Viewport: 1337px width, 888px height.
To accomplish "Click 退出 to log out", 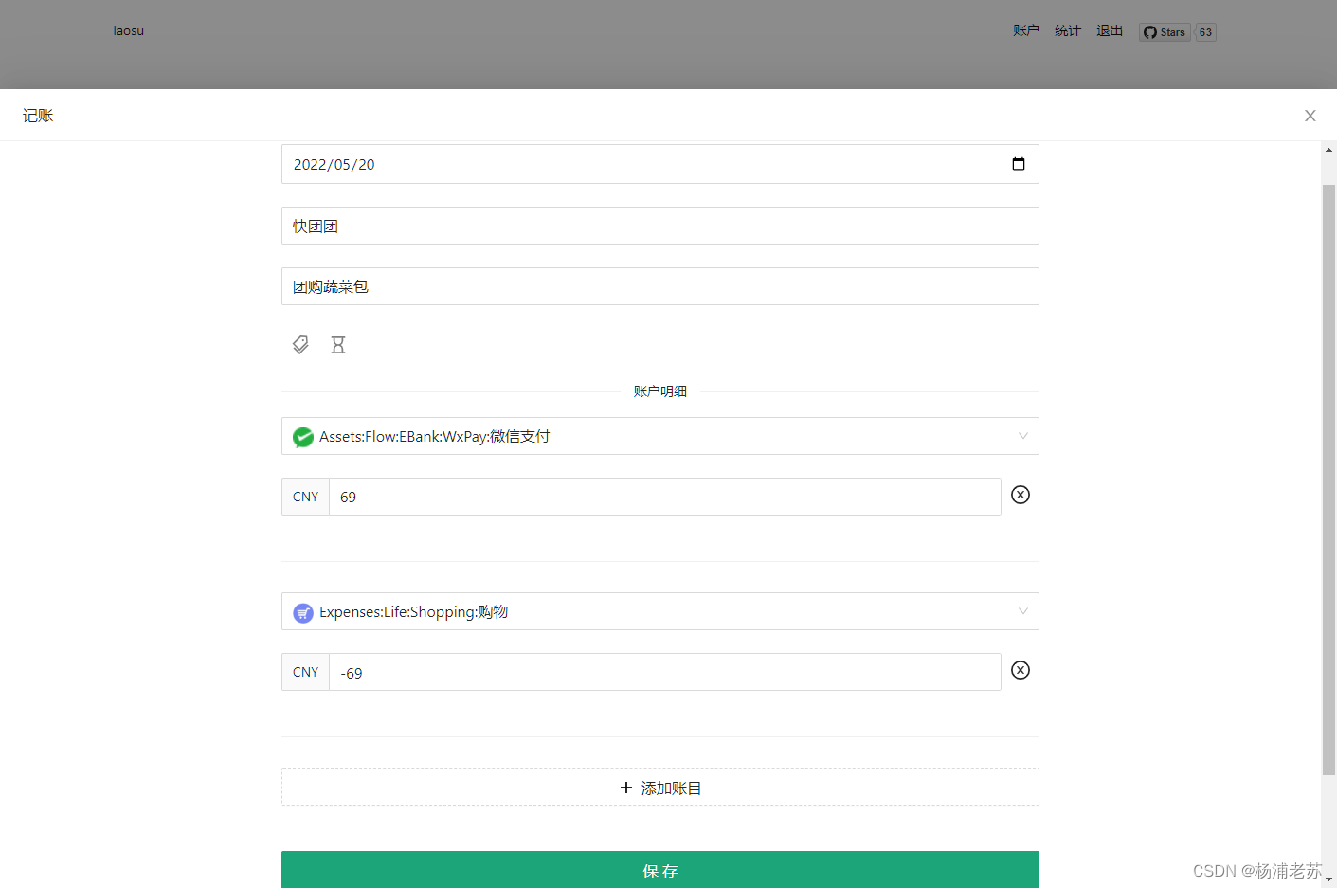I will [x=1110, y=29].
